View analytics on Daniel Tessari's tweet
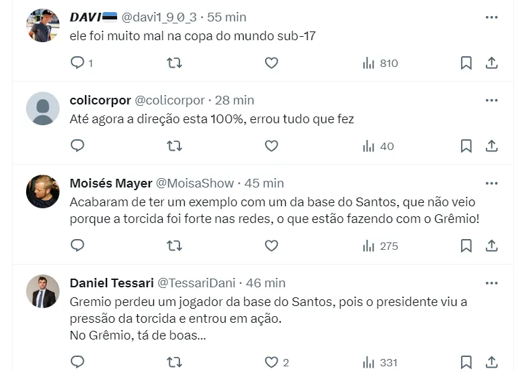The width and height of the screenshot is (516, 371). 380,362
